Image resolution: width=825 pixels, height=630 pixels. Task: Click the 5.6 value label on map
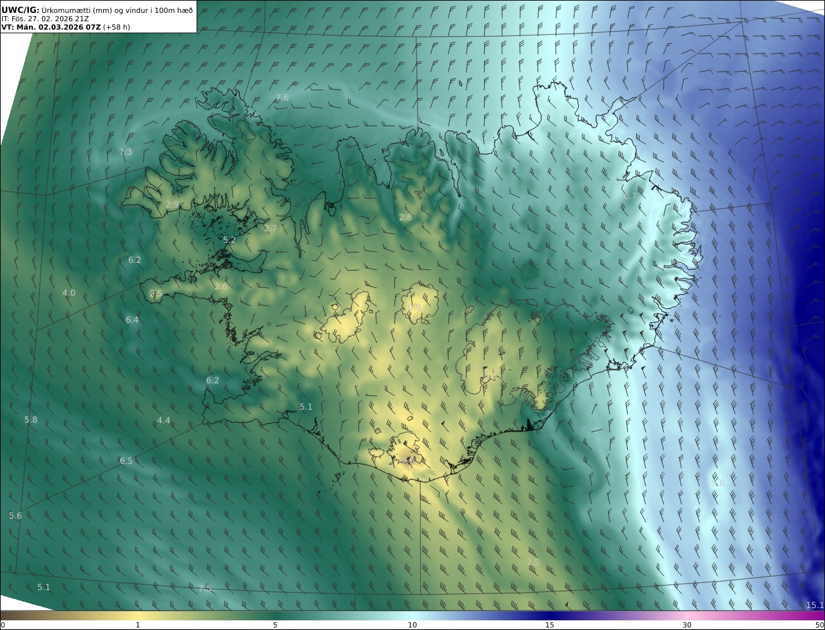pos(15,515)
